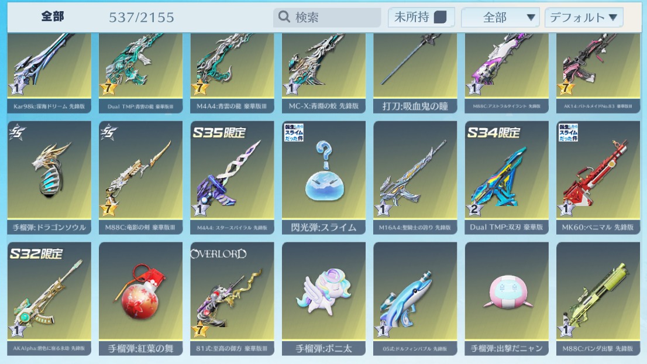Select the green M88C:パンダ出撃 shotgun skin

(x=598, y=299)
